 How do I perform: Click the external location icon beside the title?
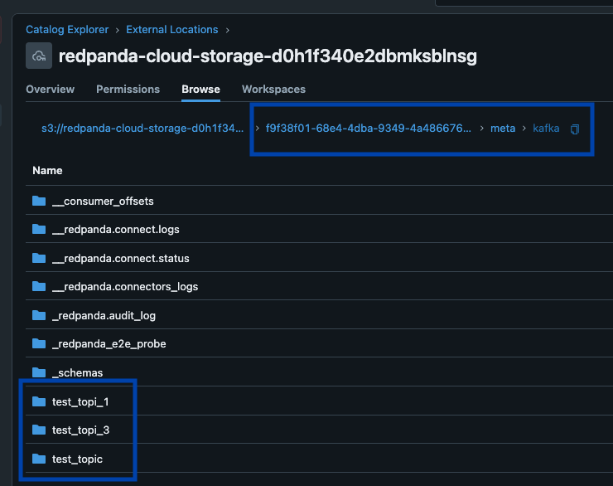38,56
